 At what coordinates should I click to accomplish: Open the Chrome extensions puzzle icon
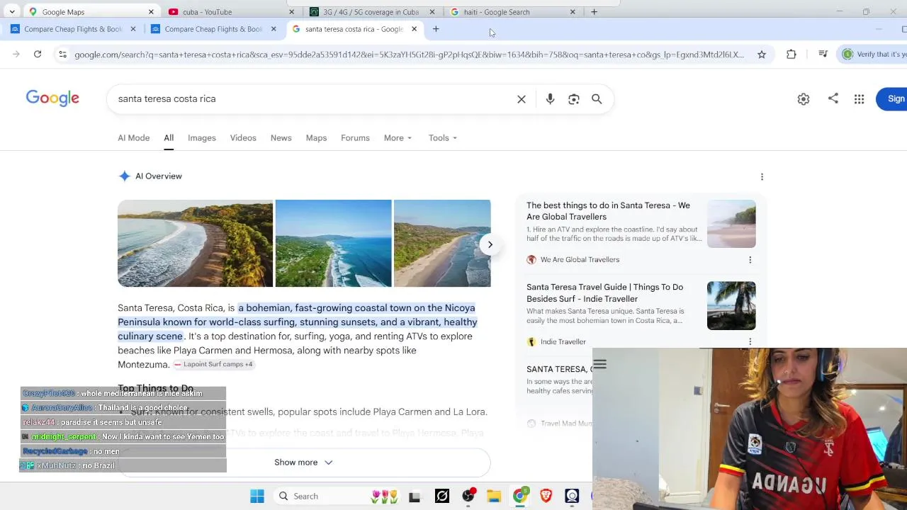[791, 55]
